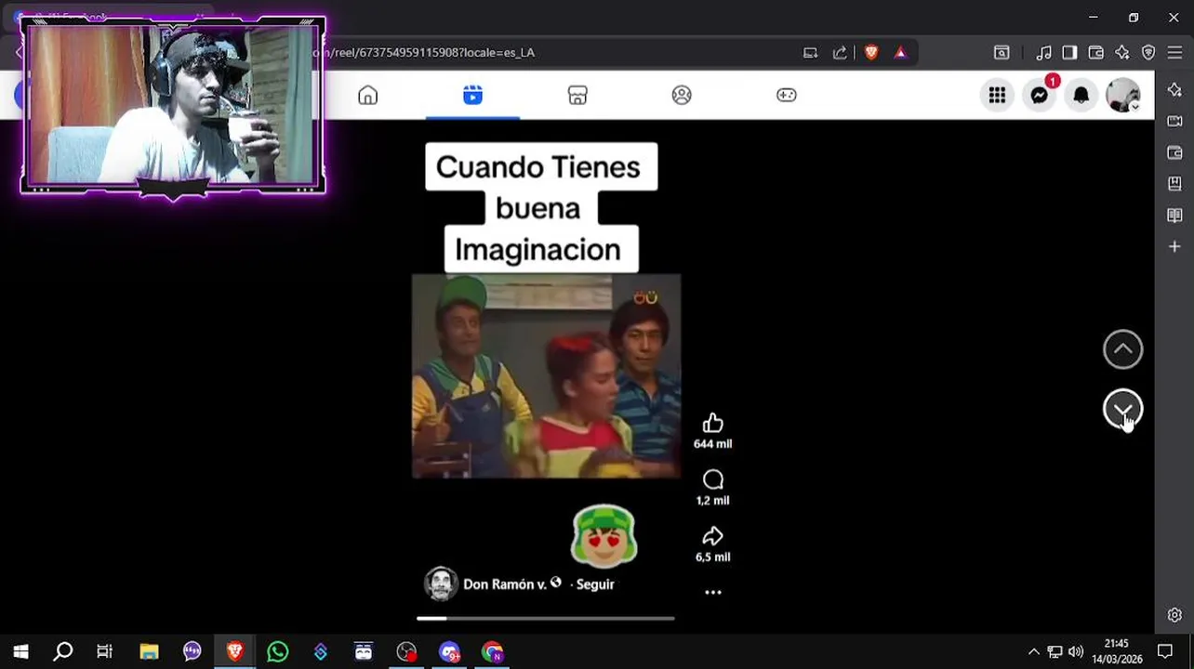Add a sidebar item with plus icon
Screen dimensions: 1194x669
click(1174, 246)
